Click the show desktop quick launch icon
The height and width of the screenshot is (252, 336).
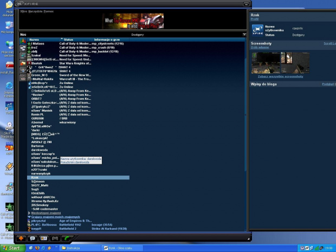tap(31, 248)
